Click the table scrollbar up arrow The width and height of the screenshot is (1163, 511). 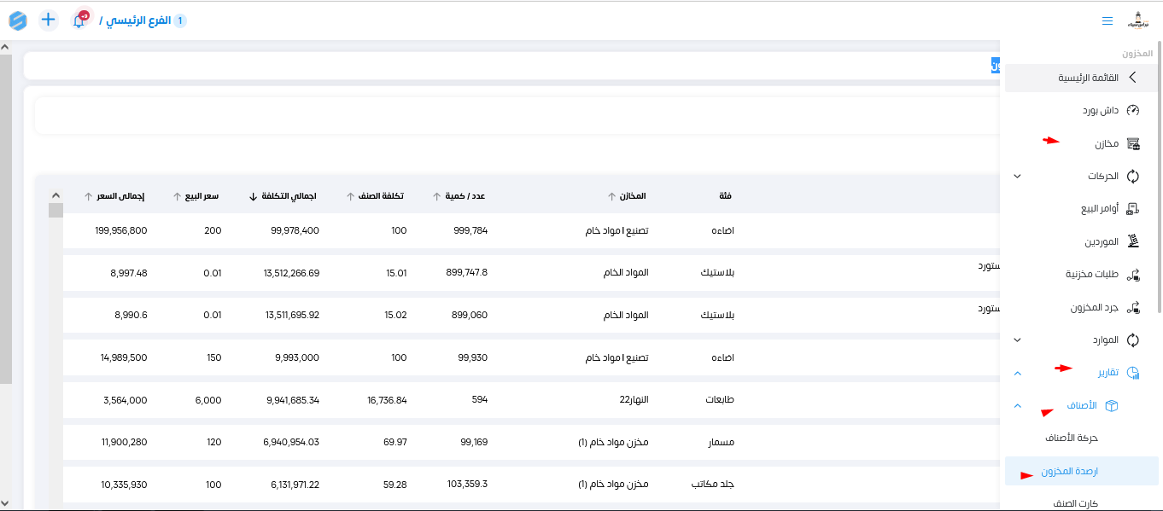(56, 195)
